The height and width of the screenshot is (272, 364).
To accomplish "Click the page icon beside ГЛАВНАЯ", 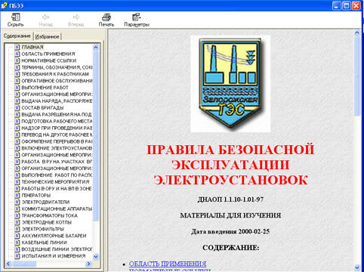I will click(x=17, y=47).
